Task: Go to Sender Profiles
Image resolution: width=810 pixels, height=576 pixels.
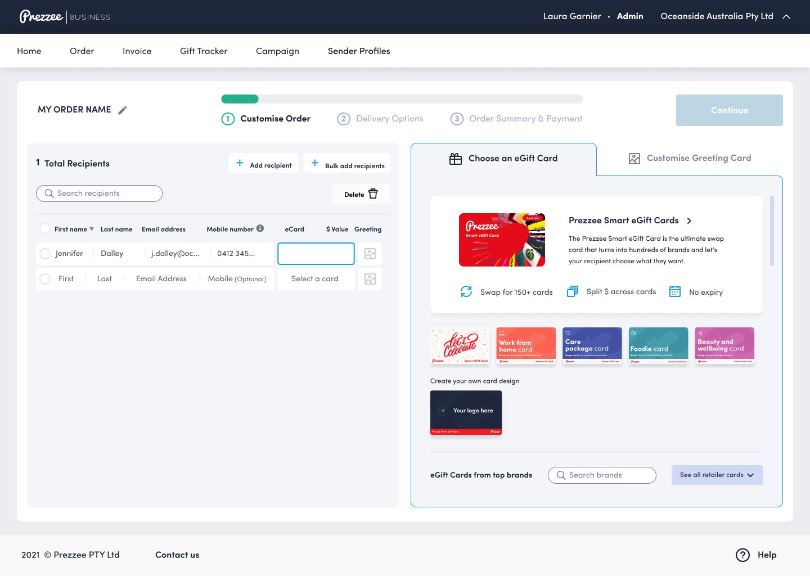Action: [x=359, y=51]
